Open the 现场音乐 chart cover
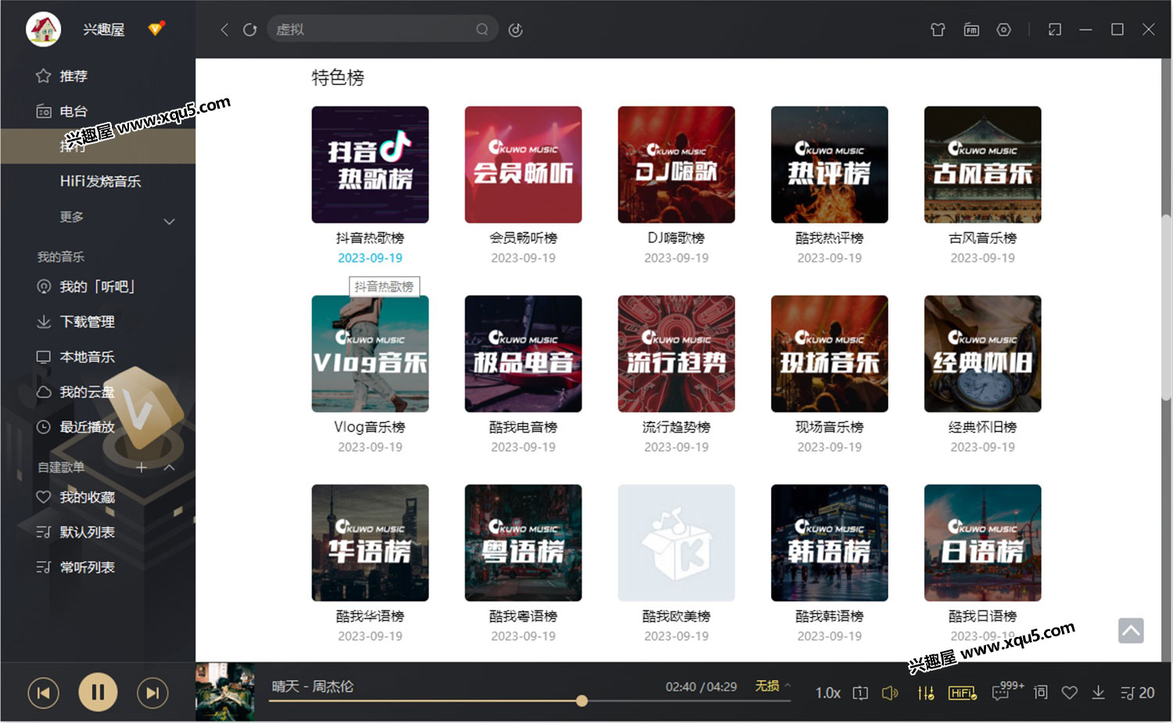The image size is (1173, 723). [x=830, y=354]
